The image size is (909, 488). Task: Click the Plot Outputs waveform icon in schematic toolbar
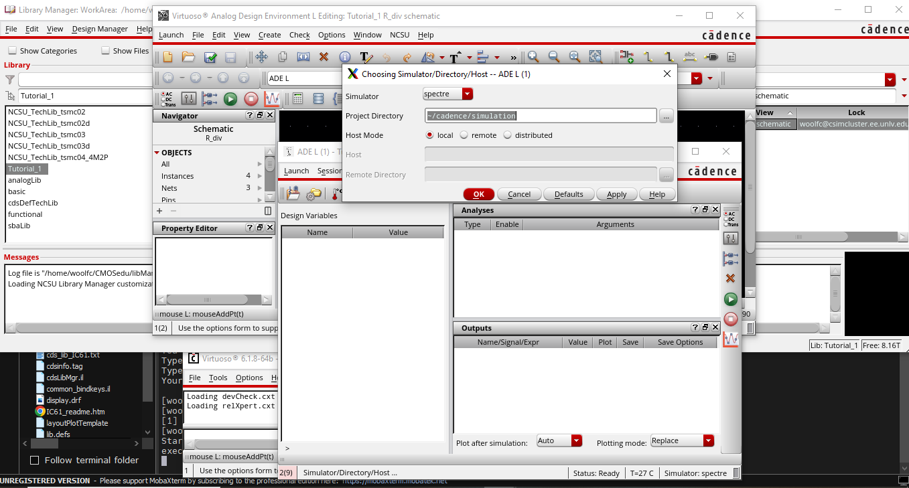point(272,99)
